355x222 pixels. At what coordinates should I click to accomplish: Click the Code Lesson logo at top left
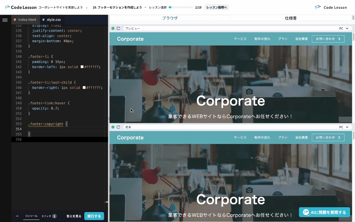click(20, 7)
